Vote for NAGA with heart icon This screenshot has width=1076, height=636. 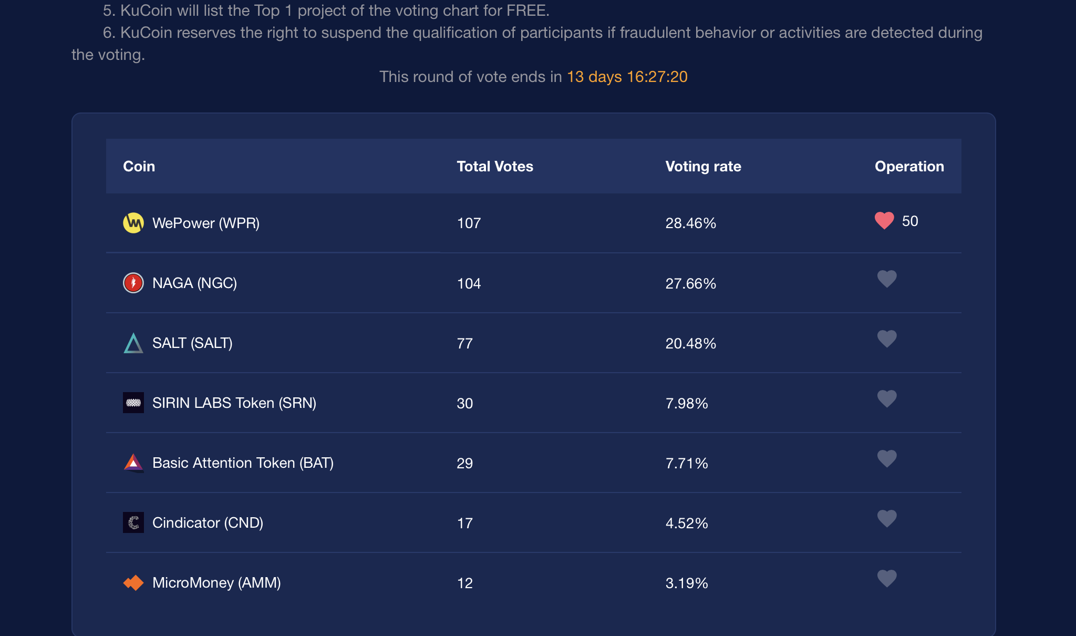coord(887,279)
